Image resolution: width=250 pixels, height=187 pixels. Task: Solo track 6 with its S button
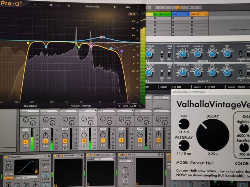tap(84, 145)
